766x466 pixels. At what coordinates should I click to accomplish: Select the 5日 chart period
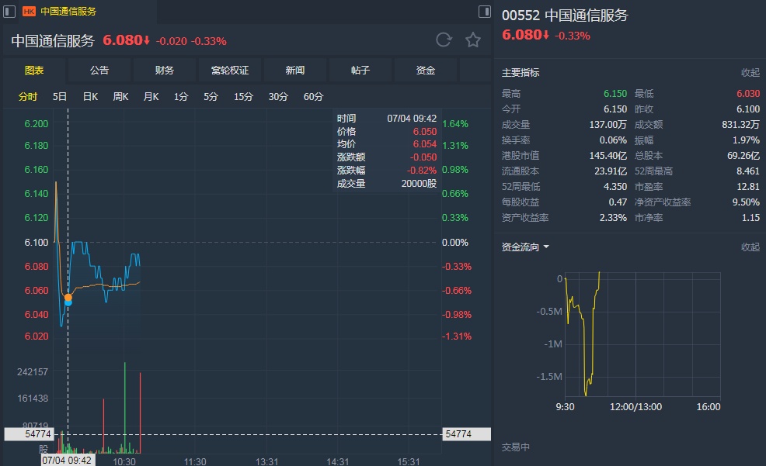60,97
